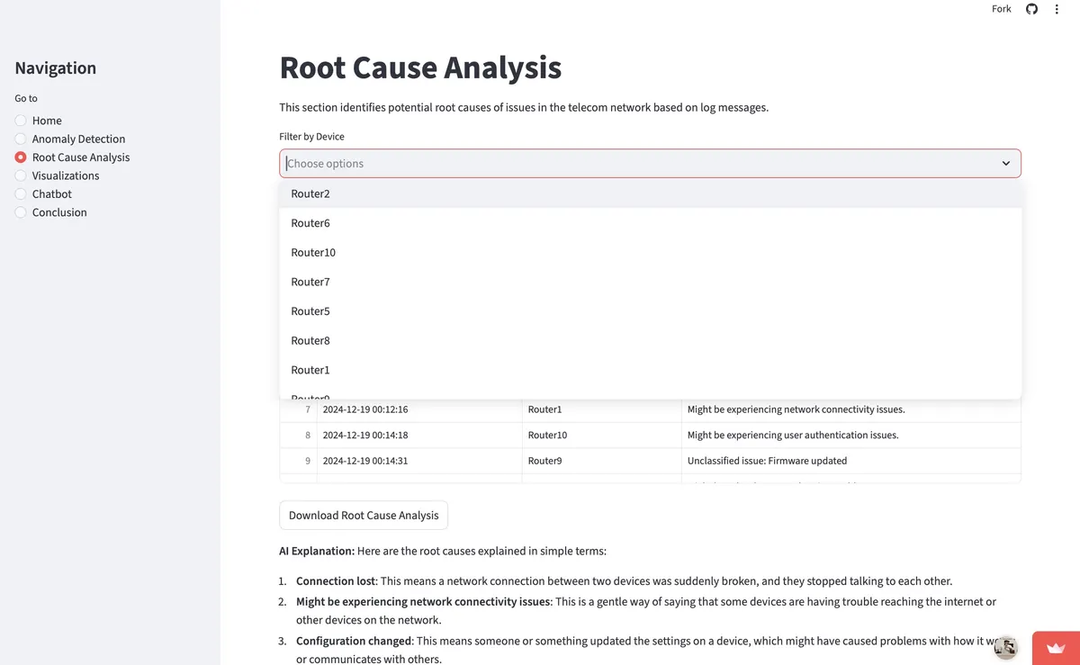The width and height of the screenshot is (1080, 665).
Task: Click the Fork button at the top
Action: [1001, 8]
